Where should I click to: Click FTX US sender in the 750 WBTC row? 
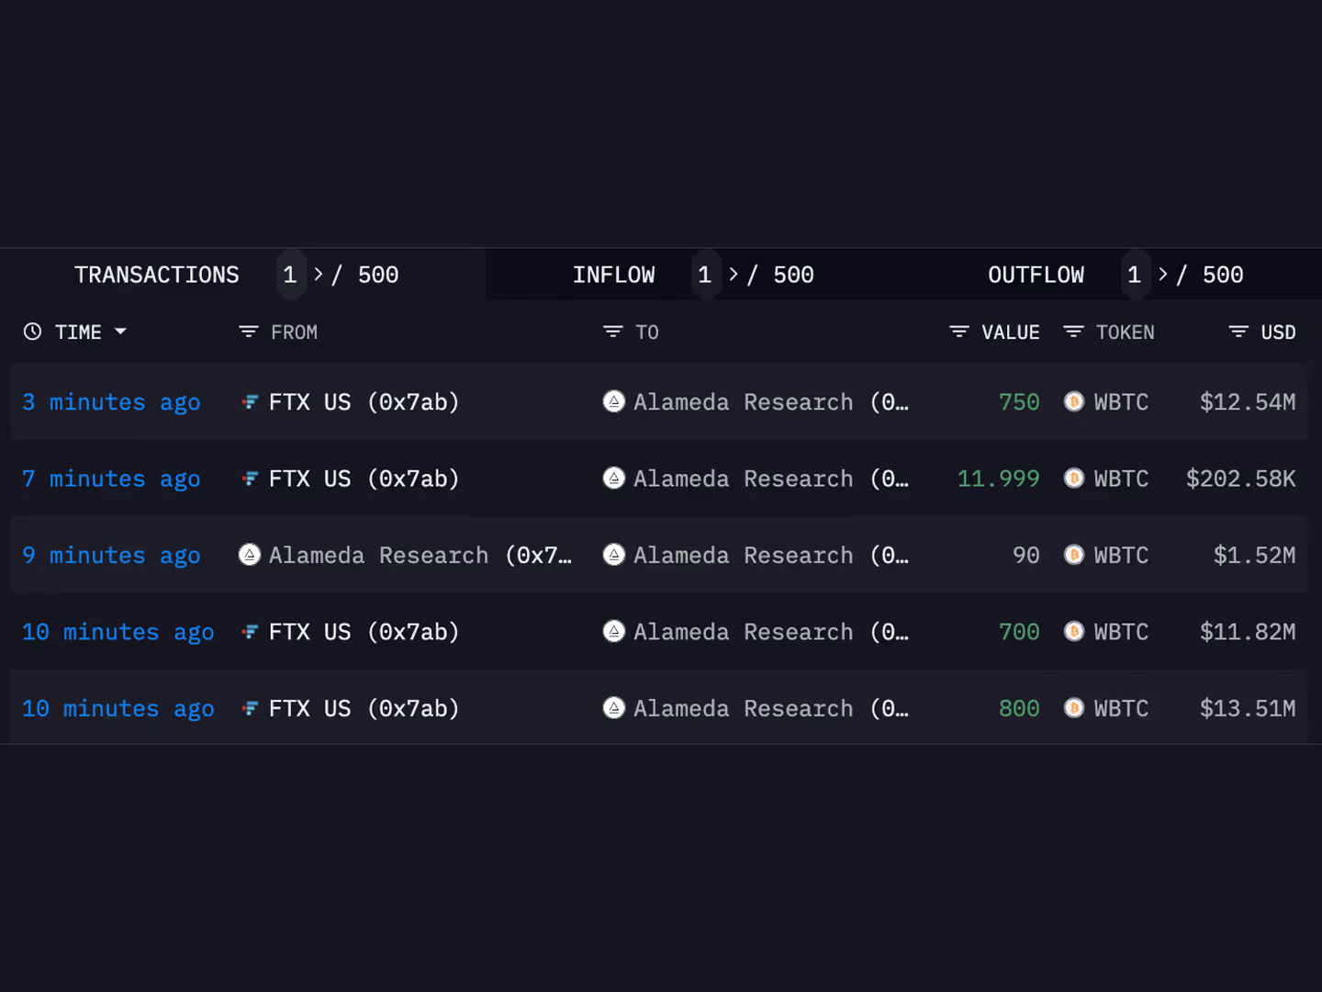(364, 402)
